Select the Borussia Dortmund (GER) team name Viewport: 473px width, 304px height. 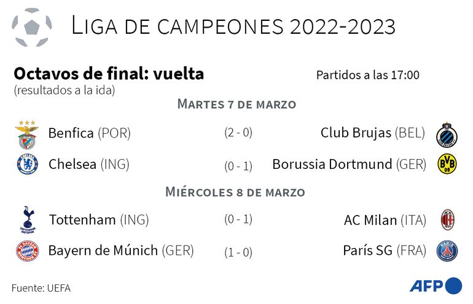click(349, 164)
